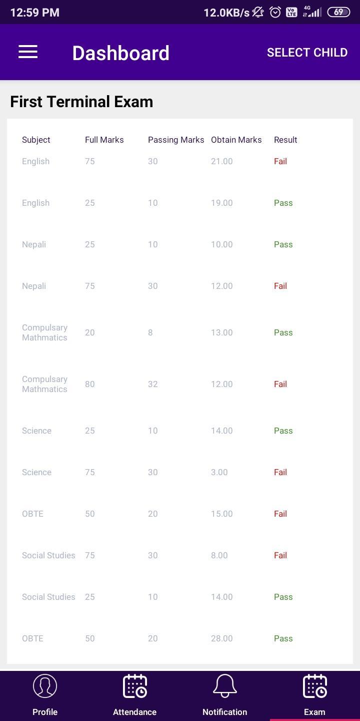Tap the First Terminal Exam heading
Image resolution: width=360 pixels, height=721 pixels.
pyautogui.click(x=81, y=102)
